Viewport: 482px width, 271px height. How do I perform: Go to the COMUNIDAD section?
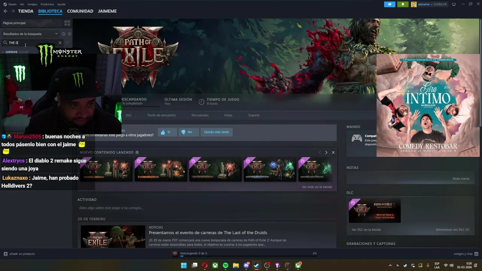pos(80,11)
